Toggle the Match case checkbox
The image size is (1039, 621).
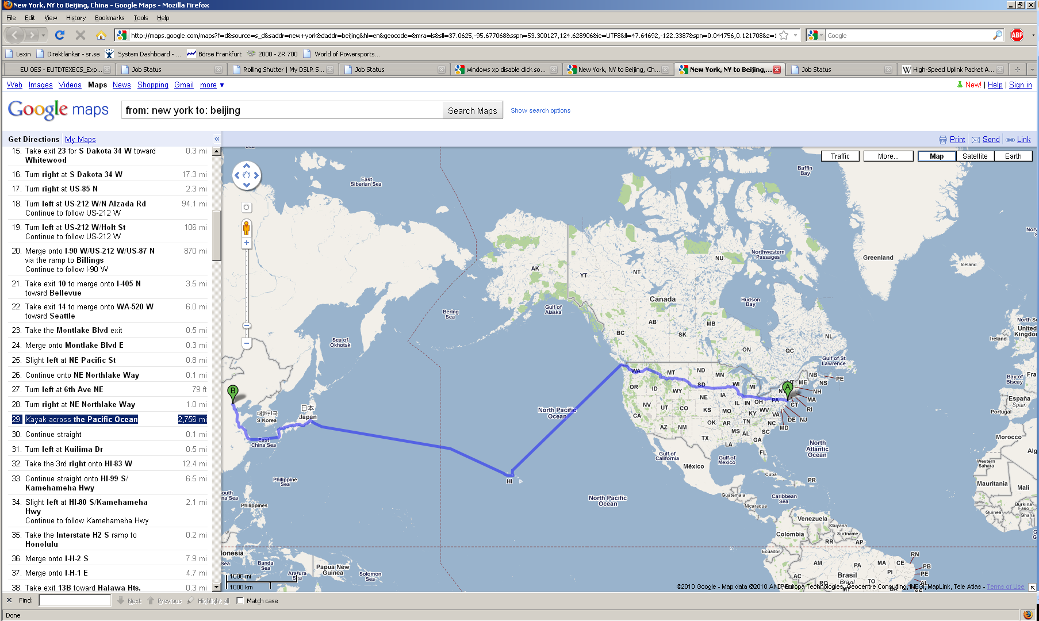(x=240, y=601)
